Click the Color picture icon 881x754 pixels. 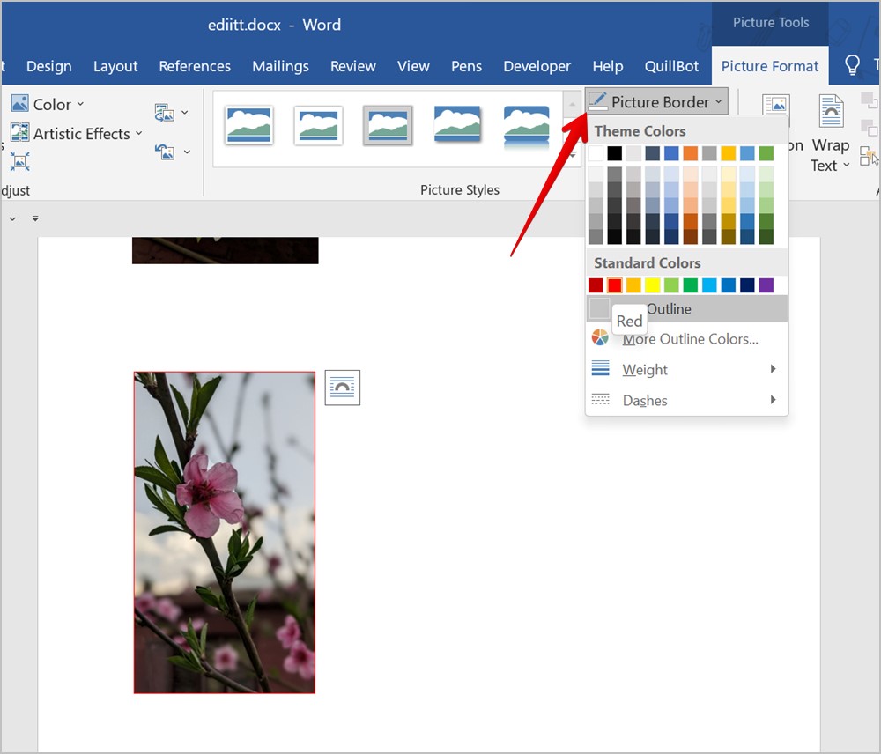(19, 103)
